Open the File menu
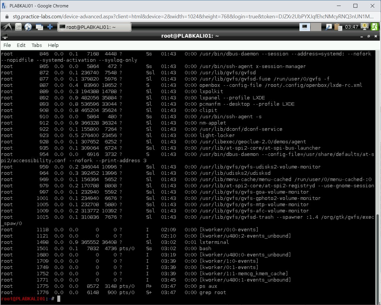381x305 pixels. pos(7,45)
